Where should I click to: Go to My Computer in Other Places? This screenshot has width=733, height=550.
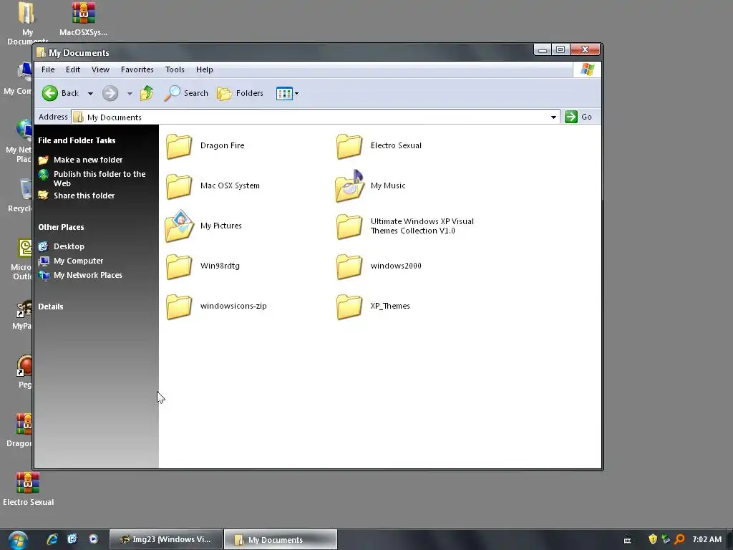[78, 261]
